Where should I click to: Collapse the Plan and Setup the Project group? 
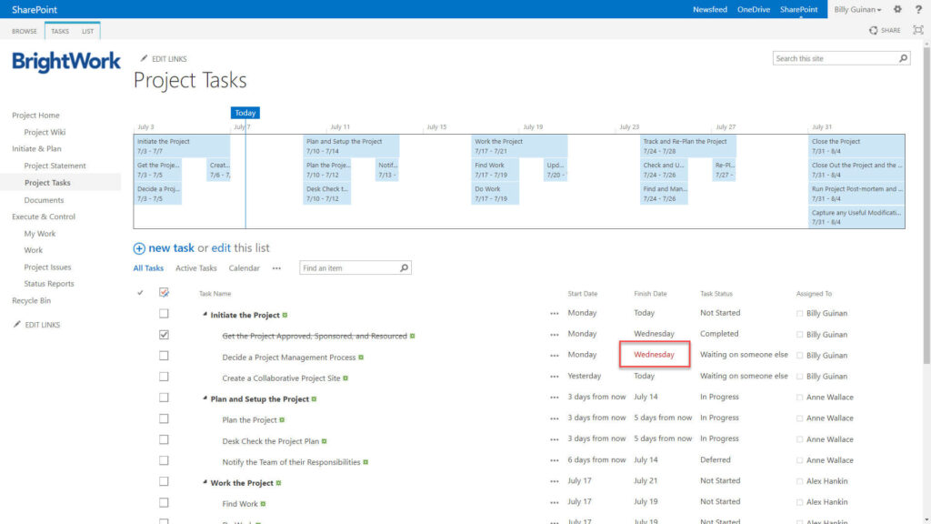tap(205, 399)
